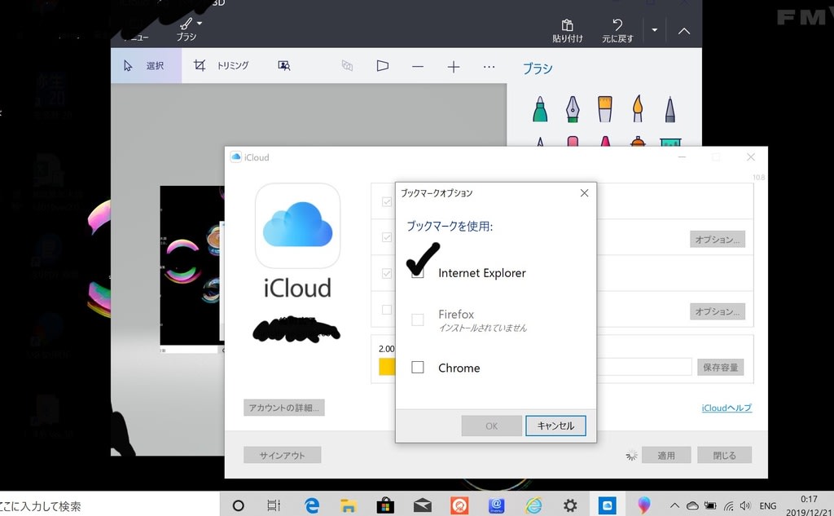
Task: Click the OK button in bookmark dialog
Action: [491, 426]
